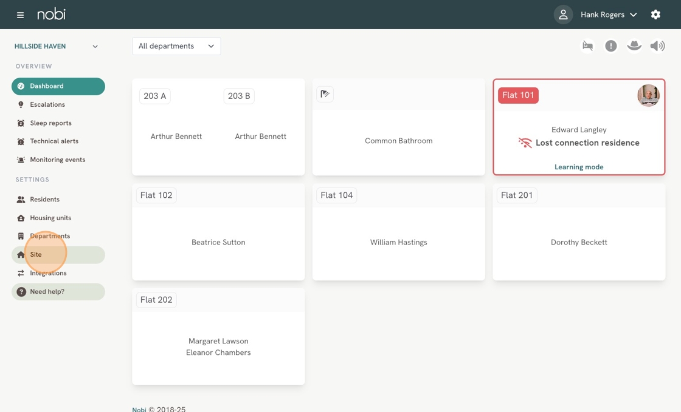Click the hamburger menu icon

click(20, 15)
